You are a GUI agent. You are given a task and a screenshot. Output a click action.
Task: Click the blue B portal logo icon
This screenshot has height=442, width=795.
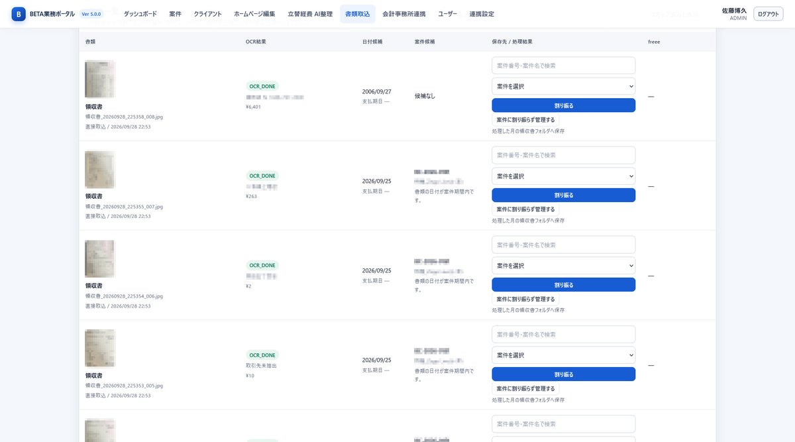click(x=19, y=14)
